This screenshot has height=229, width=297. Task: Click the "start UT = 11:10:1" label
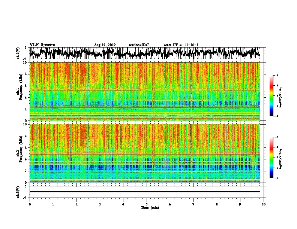(181, 45)
